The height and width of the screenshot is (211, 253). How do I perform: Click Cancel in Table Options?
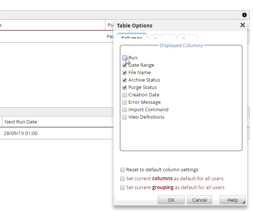pos(200,200)
